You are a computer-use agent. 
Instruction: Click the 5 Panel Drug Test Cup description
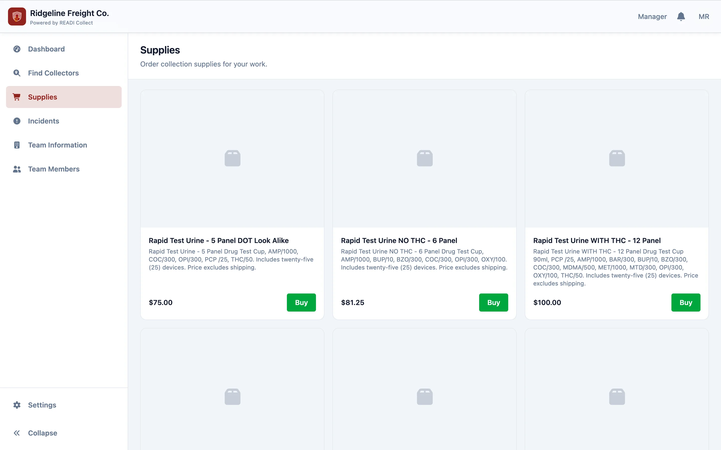pyautogui.click(x=231, y=259)
